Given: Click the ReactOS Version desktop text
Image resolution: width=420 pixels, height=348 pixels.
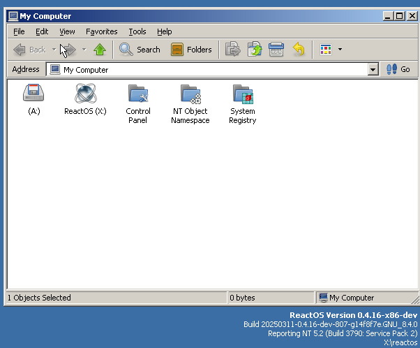Looking at the screenshot, I should point(353,315).
